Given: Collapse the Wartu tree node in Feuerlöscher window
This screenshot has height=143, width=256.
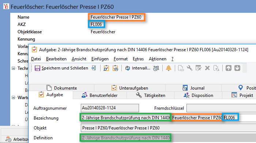Looking at the screenshot, I should click(14, 98).
